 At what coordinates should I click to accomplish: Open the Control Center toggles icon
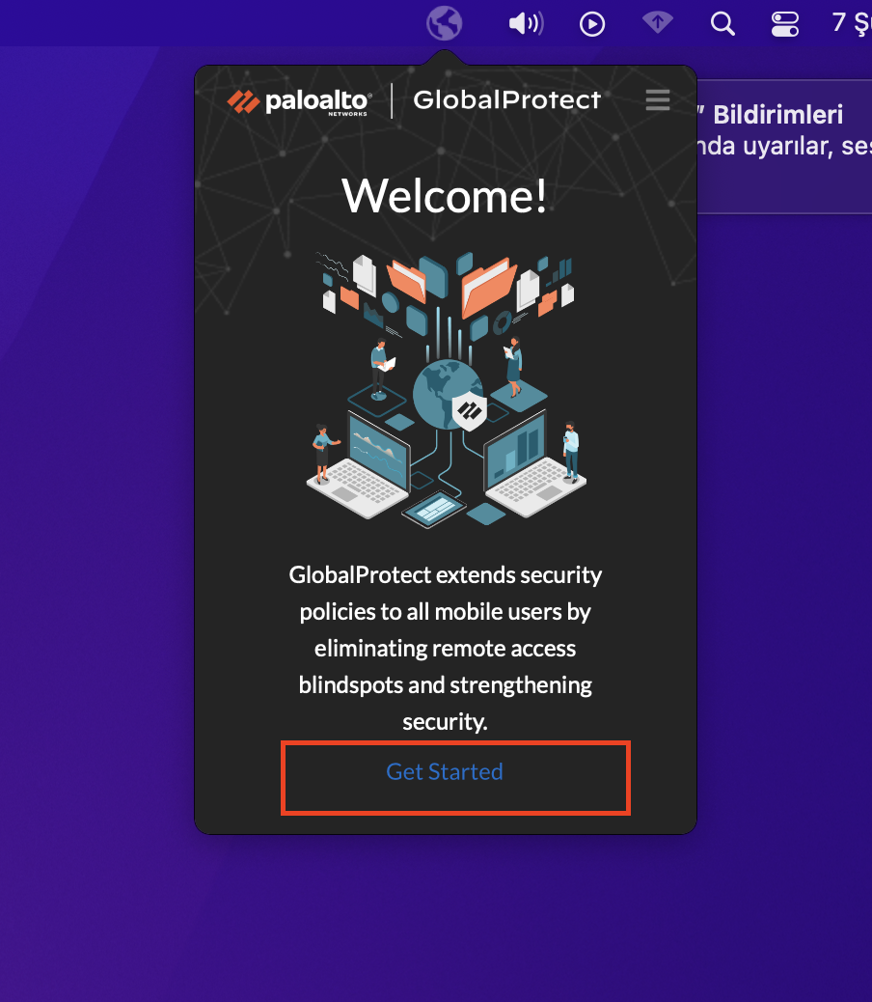[785, 23]
